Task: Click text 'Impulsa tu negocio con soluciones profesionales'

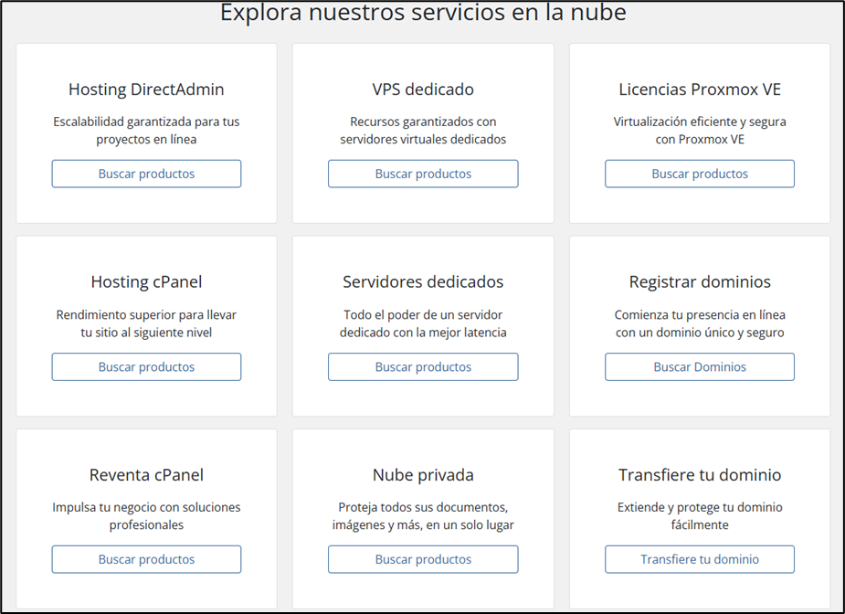Action: (x=146, y=516)
